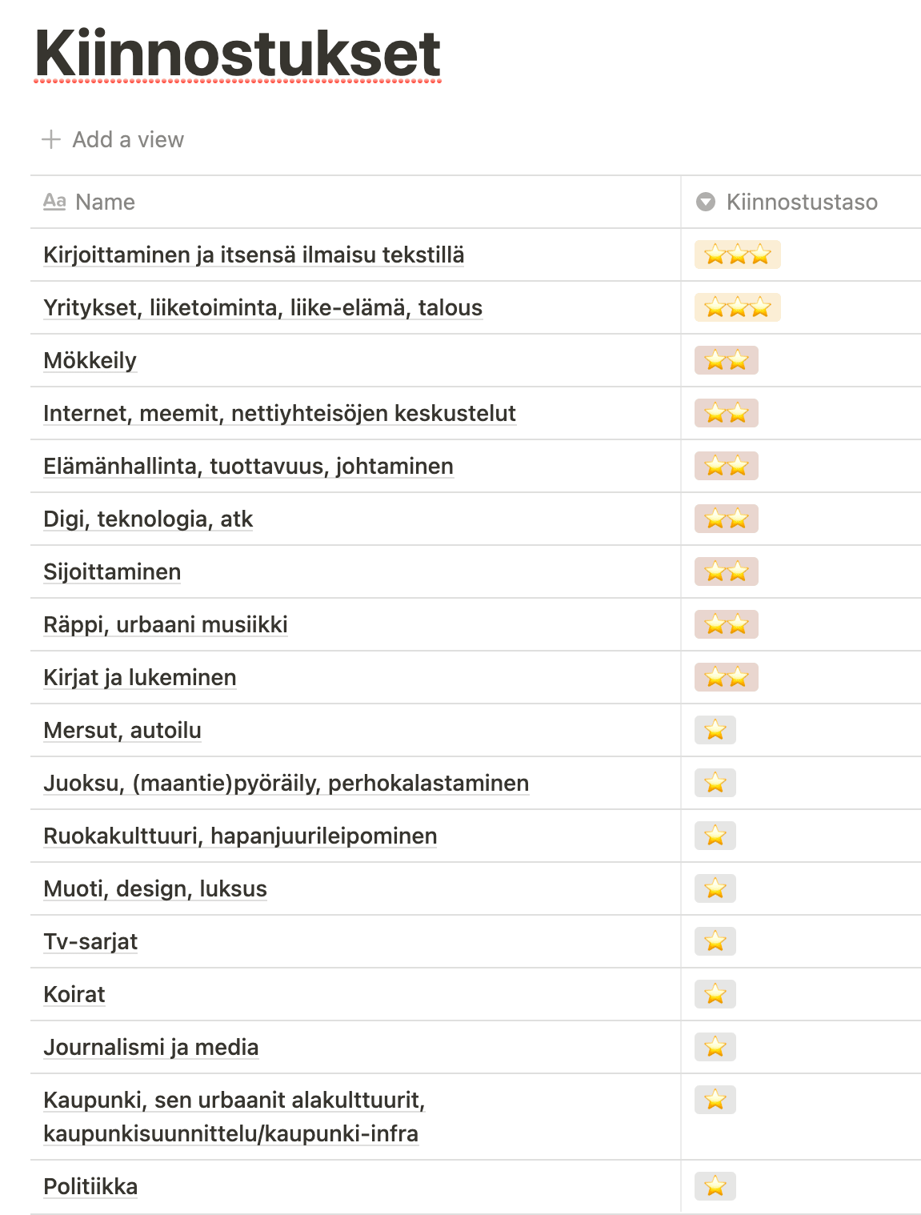921x1215 pixels.
Task: Click the two-star tag for Mökkeily
Action: click(726, 361)
